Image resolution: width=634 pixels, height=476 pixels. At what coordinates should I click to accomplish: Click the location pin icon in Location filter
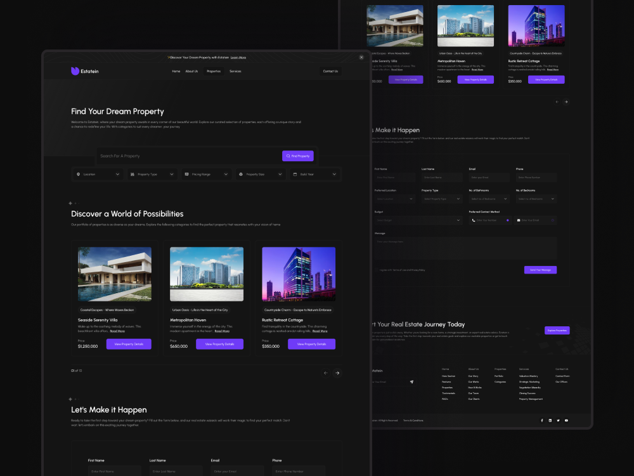pyautogui.click(x=79, y=174)
